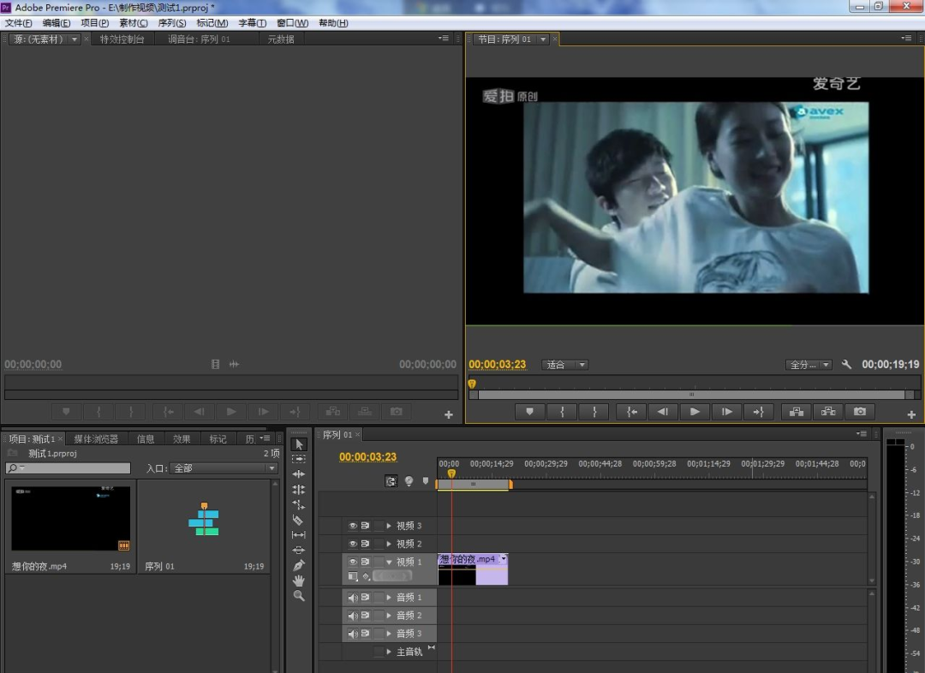Screen dimensions: 925x673
Task: Select the Razor tool
Action: point(299,521)
